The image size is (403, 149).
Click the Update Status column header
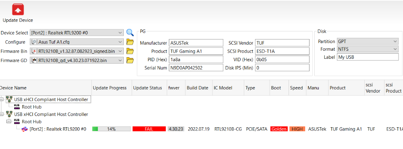(147, 88)
